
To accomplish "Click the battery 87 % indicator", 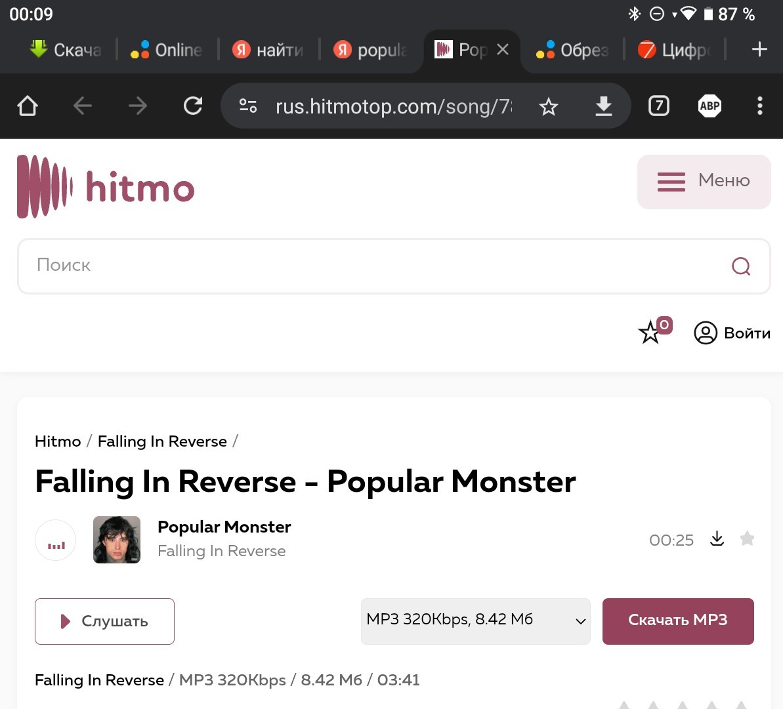I will (x=729, y=14).
